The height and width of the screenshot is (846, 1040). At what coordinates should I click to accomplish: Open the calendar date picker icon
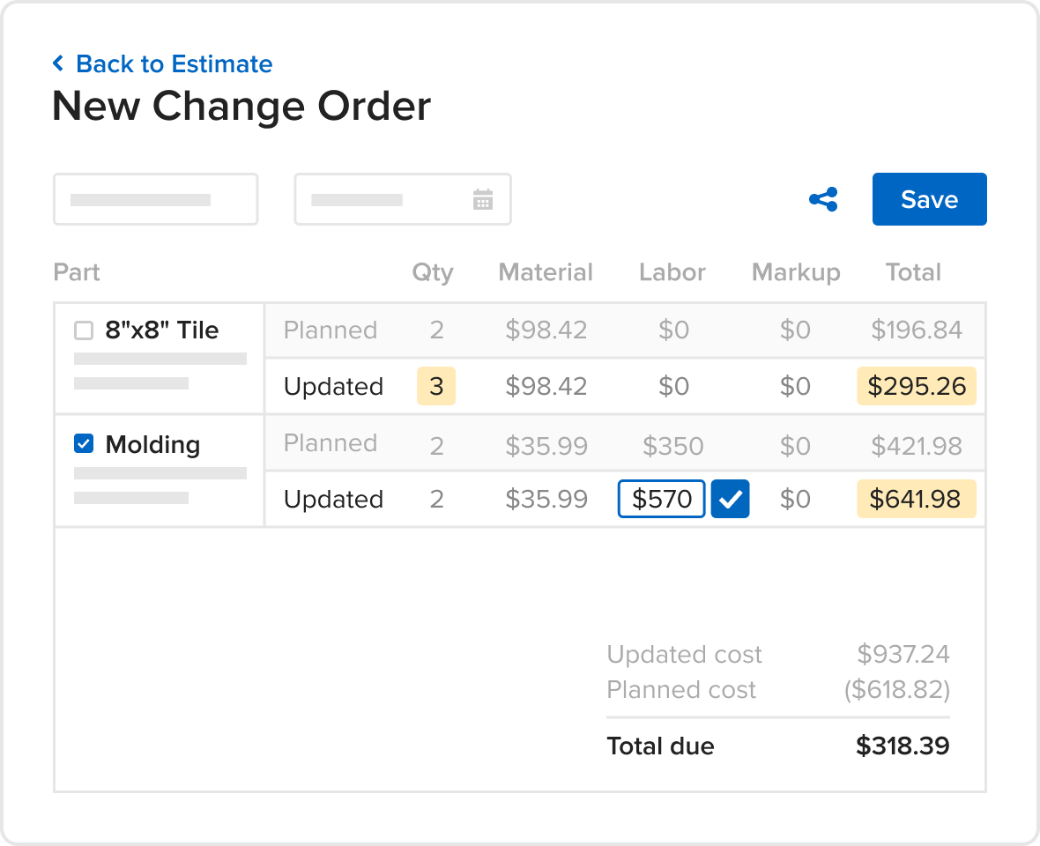coord(483,200)
